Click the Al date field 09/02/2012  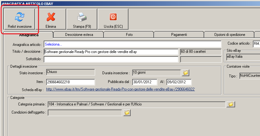click(x=179, y=82)
